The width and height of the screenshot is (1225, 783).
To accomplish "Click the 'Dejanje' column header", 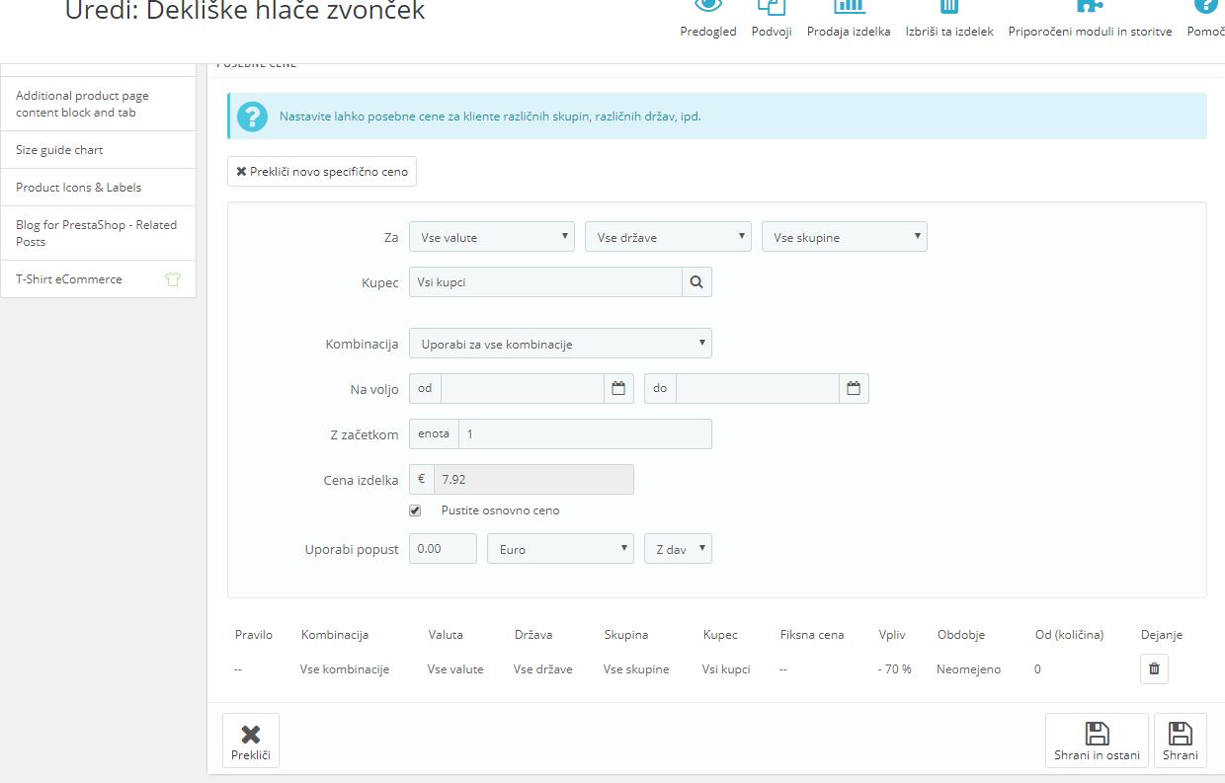I will 1162,635.
